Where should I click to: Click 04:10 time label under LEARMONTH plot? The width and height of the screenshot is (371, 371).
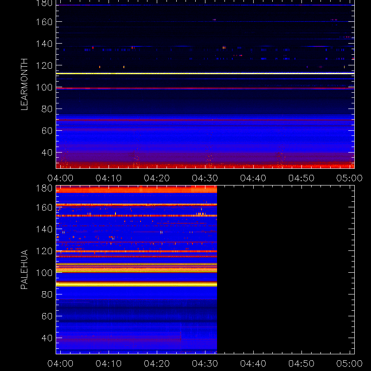click(109, 178)
